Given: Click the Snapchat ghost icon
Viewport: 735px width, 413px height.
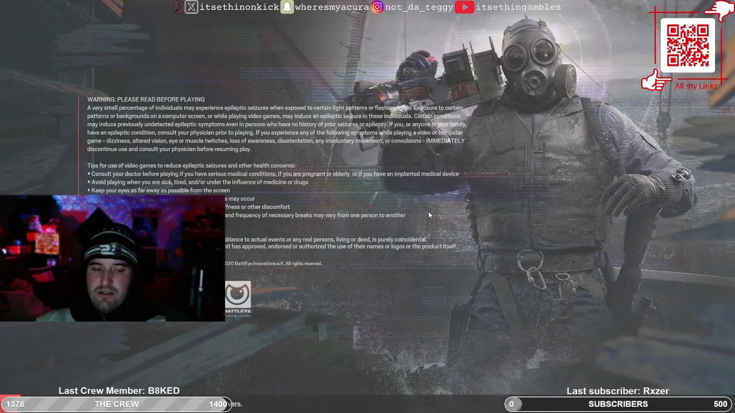Looking at the screenshot, I should pyautogui.click(x=287, y=7).
